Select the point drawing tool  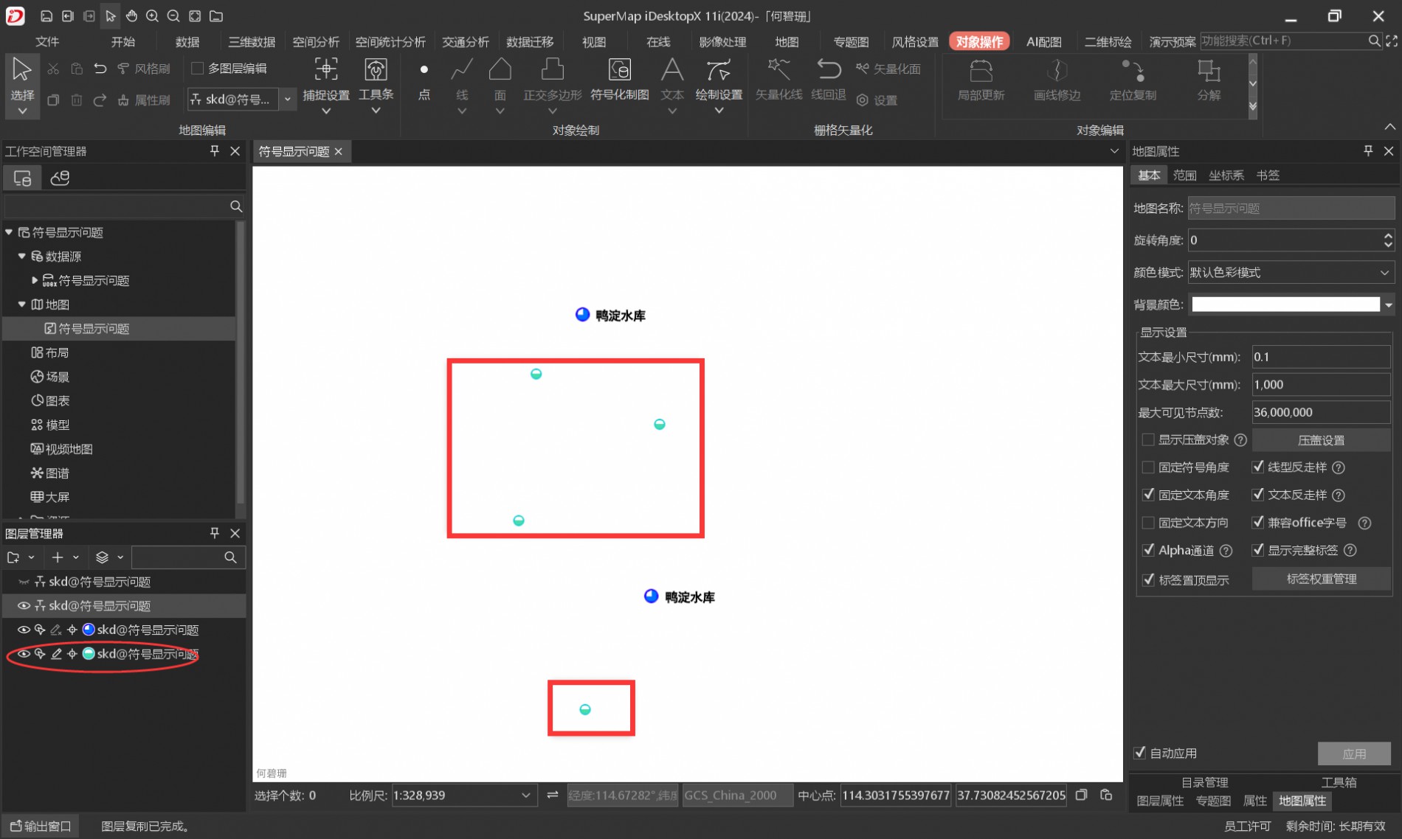pyautogui.click(x=424, y=80)
